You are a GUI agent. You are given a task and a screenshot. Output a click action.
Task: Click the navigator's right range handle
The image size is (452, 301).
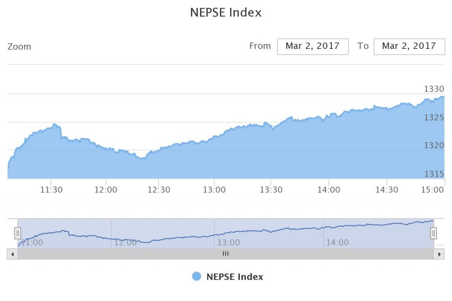pyautogui.click(x=433, y=233)
